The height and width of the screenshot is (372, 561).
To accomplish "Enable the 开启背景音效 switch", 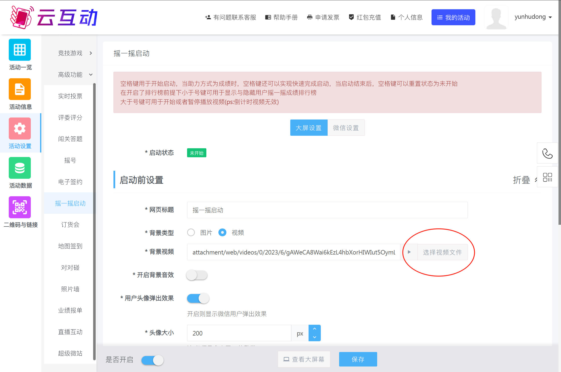I will (197, 275).
